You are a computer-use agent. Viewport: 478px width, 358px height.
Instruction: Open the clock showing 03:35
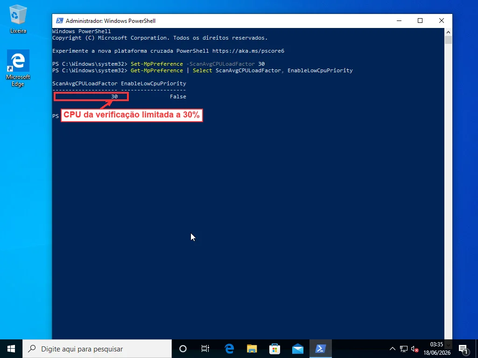pyautogui.click(x=437, y=349)
